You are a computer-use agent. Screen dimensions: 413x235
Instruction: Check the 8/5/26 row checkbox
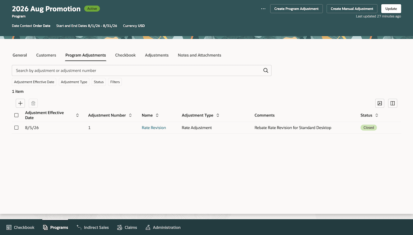point(16,128)
